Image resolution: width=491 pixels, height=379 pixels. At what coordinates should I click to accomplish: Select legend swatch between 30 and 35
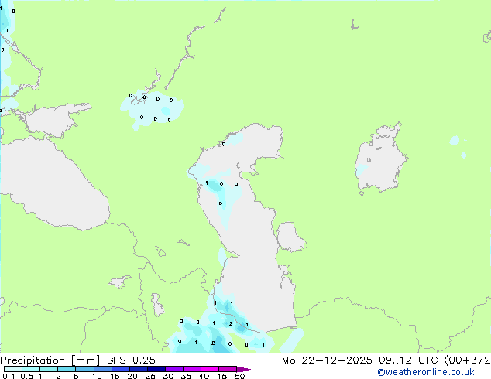click(x=173, y=369)
